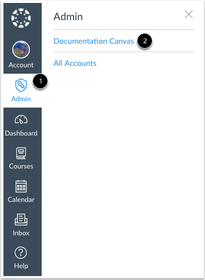Open the All Accounts link
Screen dimensions: 205x280
click(75, 63)
